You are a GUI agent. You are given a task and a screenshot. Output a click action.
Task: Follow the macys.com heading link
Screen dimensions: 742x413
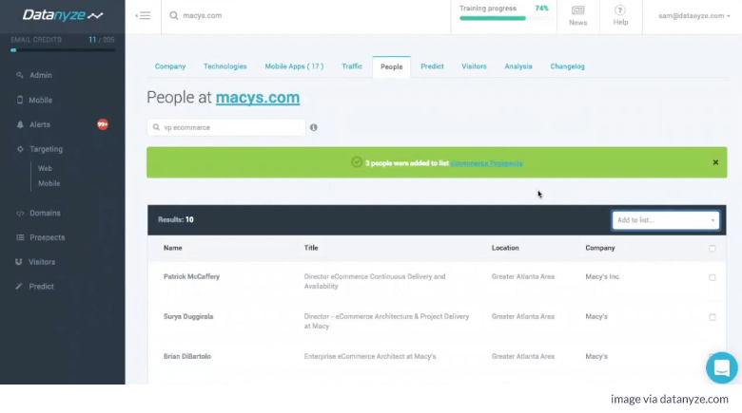click(258, 98)
